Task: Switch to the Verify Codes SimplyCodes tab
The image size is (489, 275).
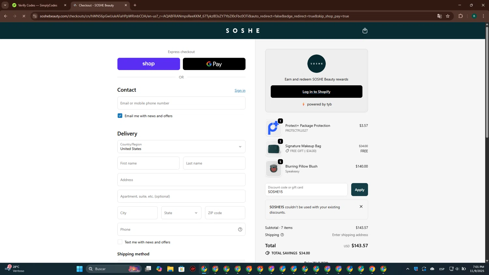Action: click(38, 5)
